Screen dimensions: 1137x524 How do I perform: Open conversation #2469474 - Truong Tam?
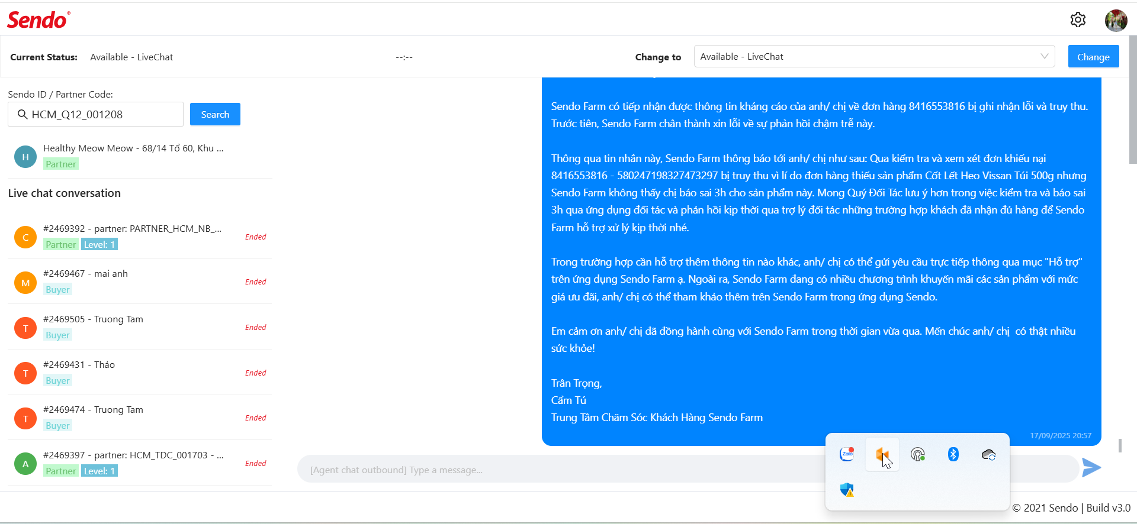click(140, 418)
